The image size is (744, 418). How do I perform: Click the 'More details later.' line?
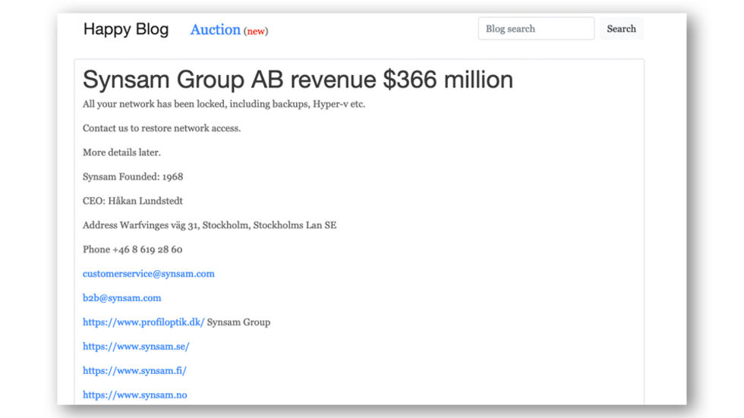pyautogui.click(x=122, y=152)
